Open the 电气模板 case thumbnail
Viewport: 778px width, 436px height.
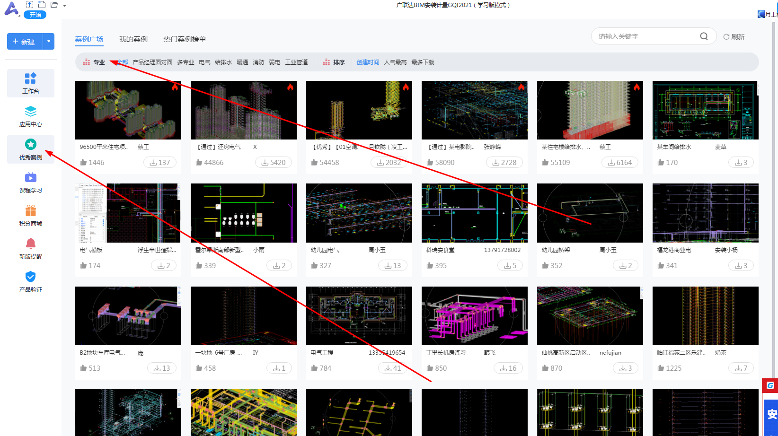click(128, 213)
